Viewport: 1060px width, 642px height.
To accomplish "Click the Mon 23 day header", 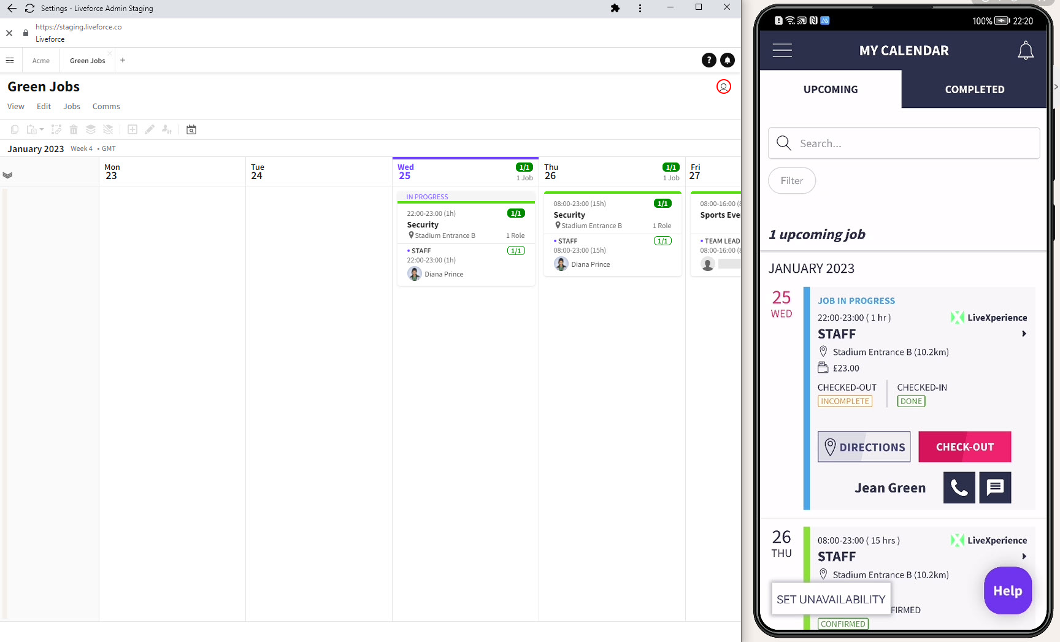I will (172, 172).
